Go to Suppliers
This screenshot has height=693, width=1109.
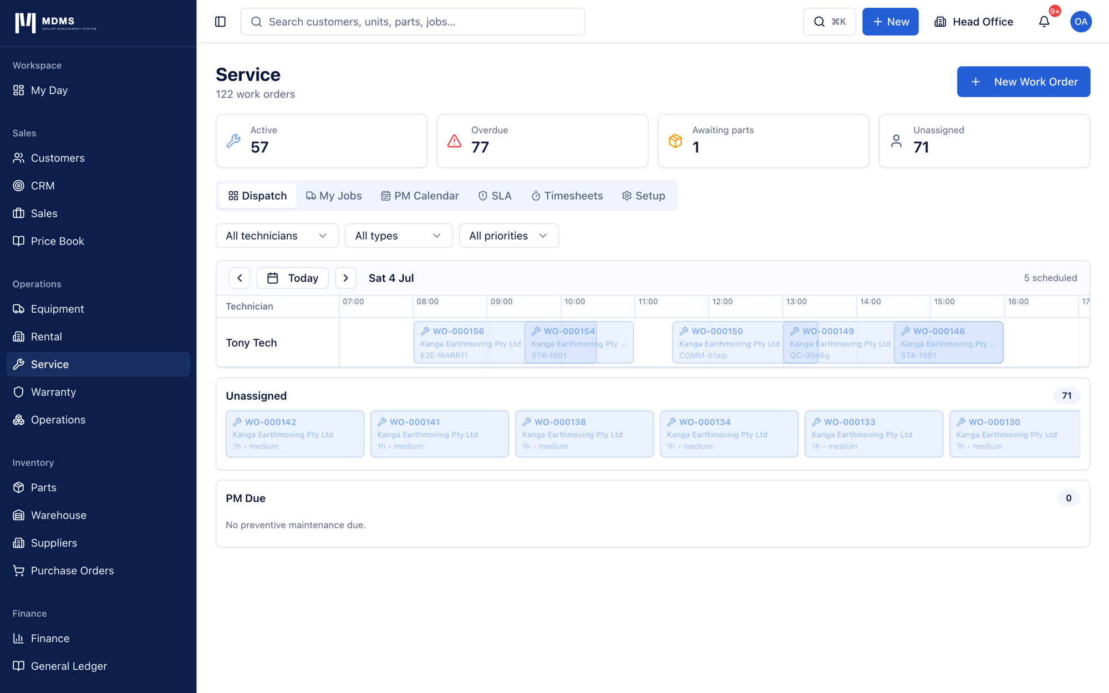pyautogui.click(x=98, y=543)
